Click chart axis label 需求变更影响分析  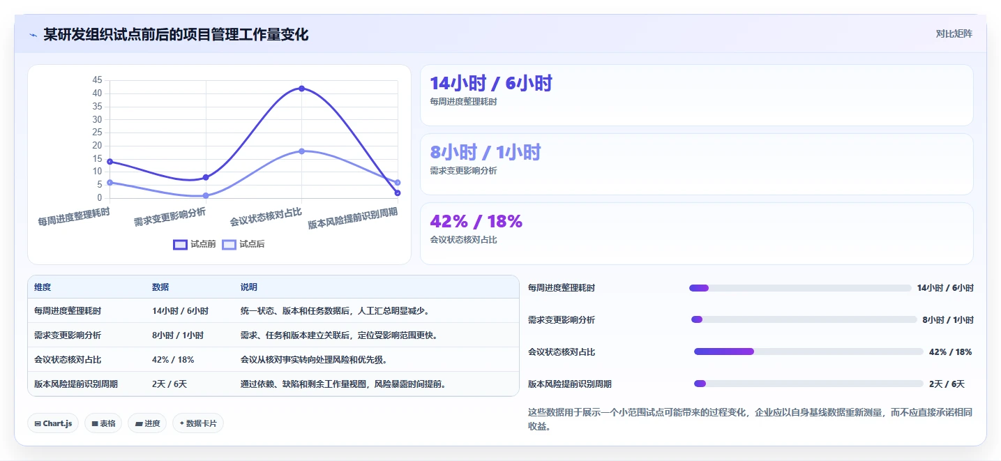[170, 217]
